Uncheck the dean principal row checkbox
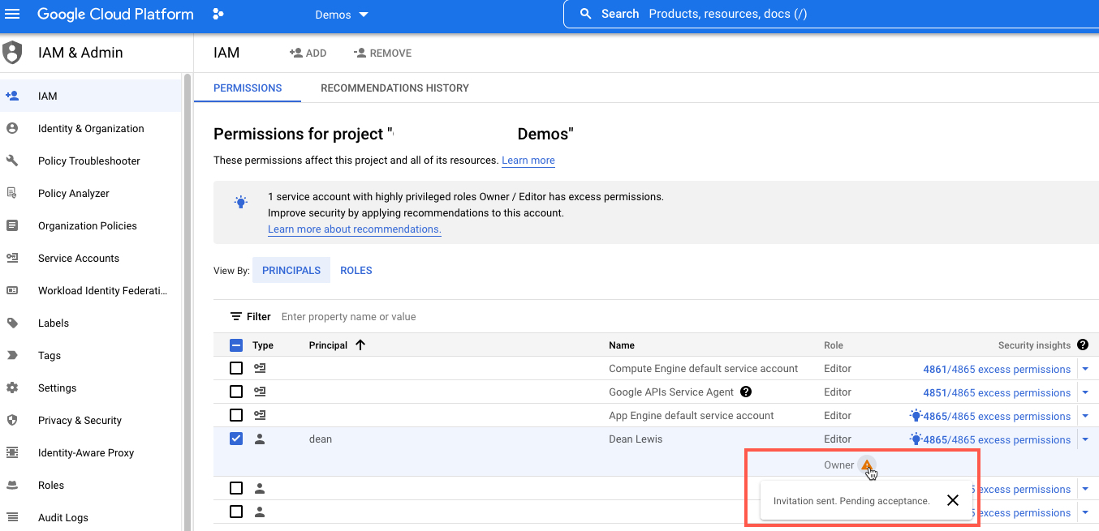Image resolution: width=1099 pixels, height=531 pixels. tap(236, 439)
